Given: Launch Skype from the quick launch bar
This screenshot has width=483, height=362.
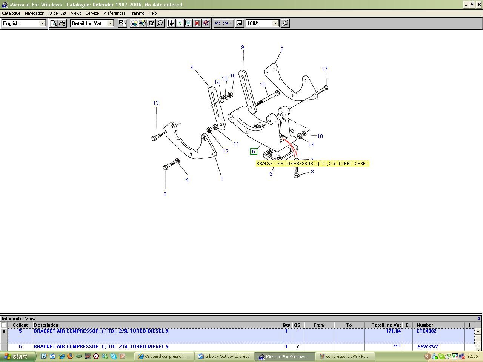Looking at the screenshot, I should click(x=114, y=356).
